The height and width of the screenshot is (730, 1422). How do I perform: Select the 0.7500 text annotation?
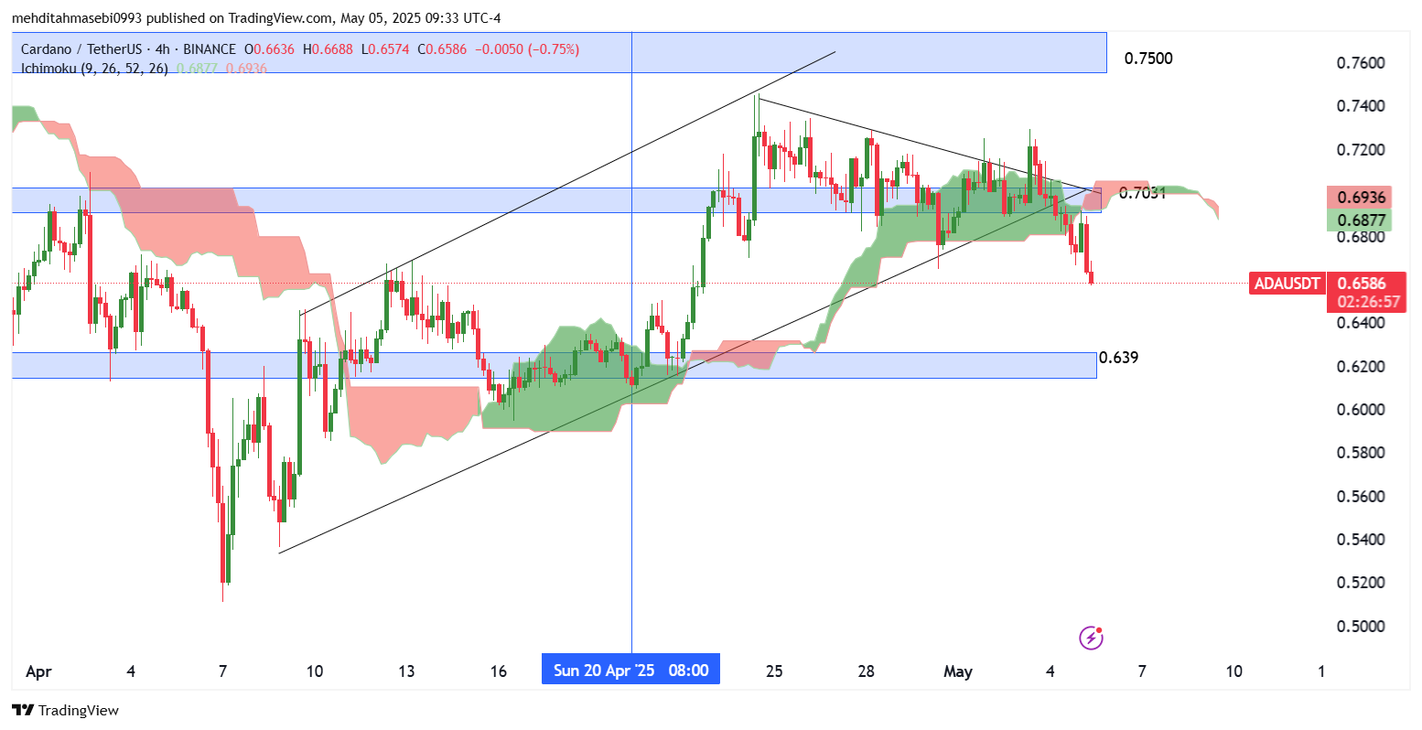click(x=1147, y=59)
